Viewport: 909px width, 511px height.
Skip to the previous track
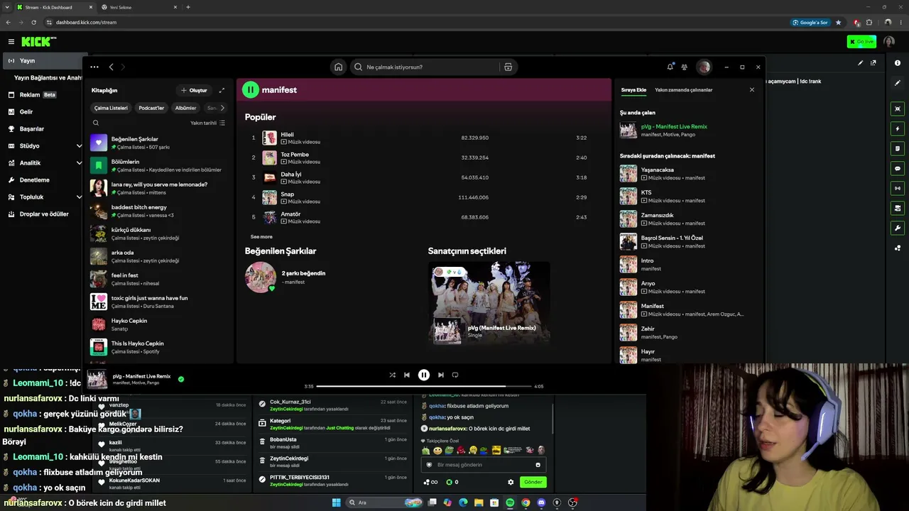pyautogui.click(x=407, y=375)
